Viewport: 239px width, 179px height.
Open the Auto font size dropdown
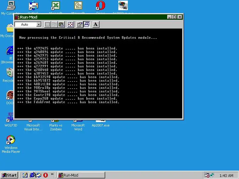[x=39, y=24]
